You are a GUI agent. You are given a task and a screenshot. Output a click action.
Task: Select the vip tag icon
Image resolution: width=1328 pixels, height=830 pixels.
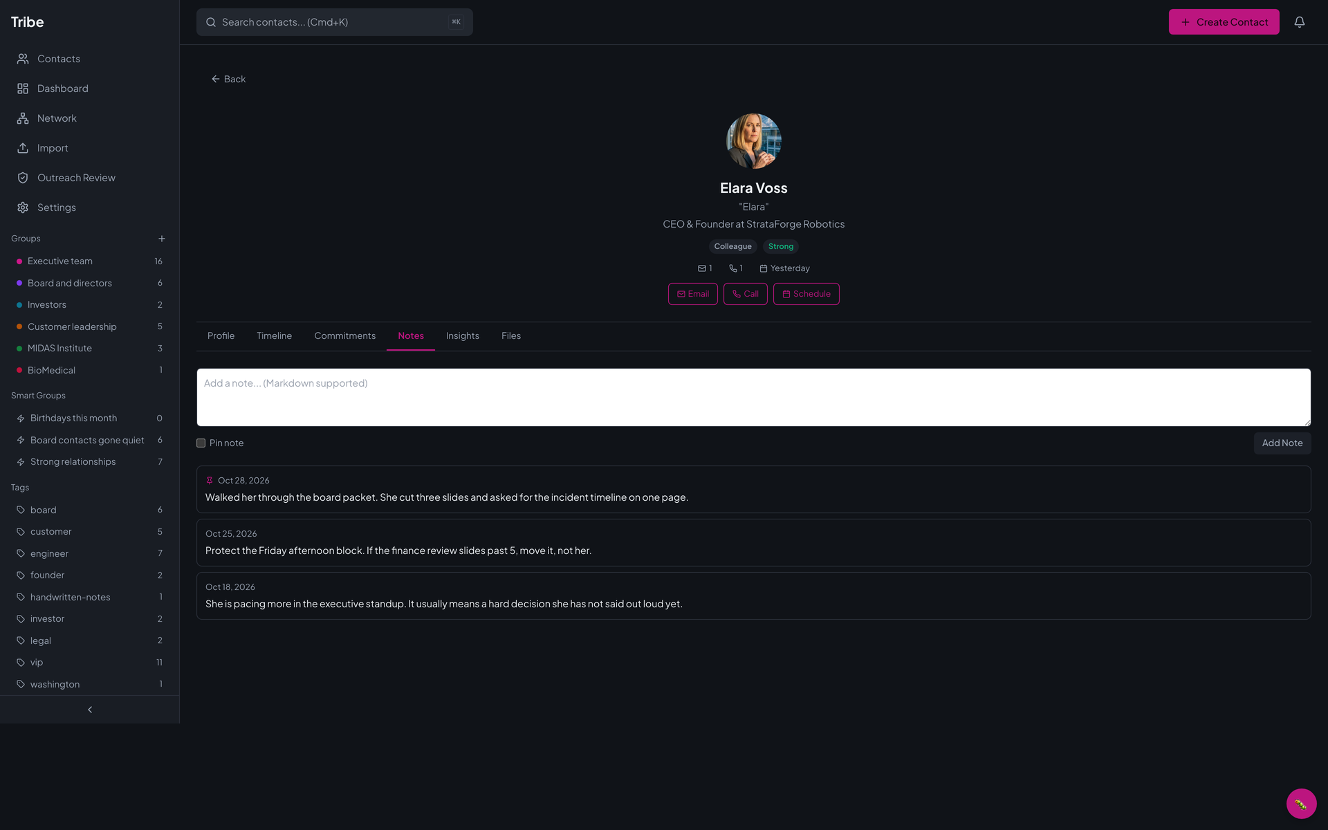(x=21, y=663)
